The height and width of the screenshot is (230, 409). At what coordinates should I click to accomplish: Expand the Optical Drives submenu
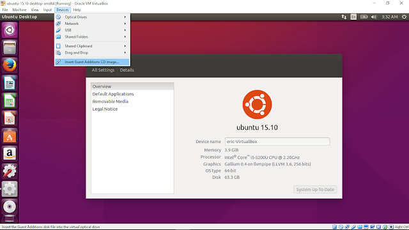(92, 17)
